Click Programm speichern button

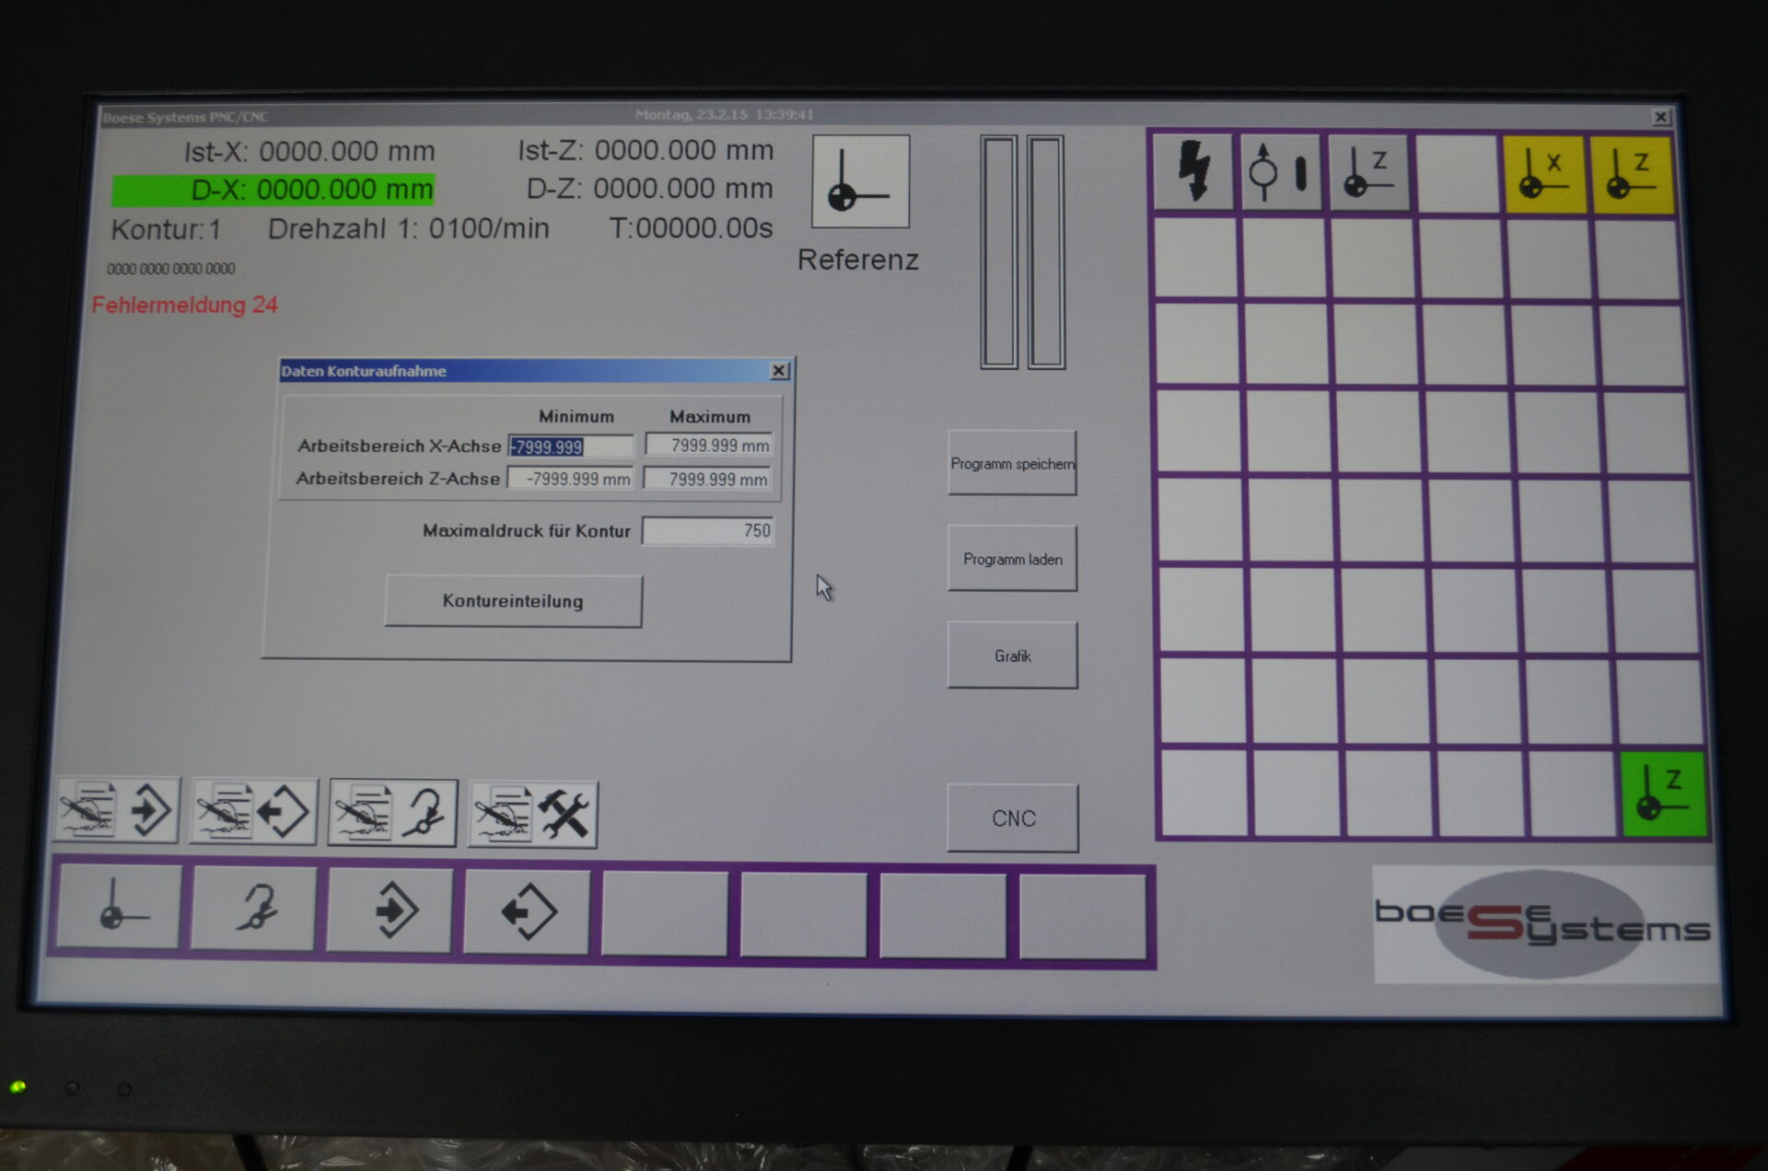click(x=1012, y=463)
